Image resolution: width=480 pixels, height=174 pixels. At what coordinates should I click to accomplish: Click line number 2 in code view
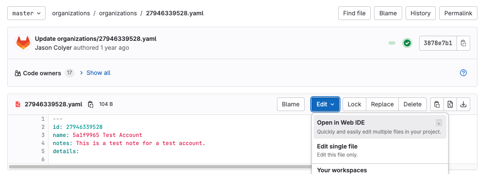pos(43,127)
